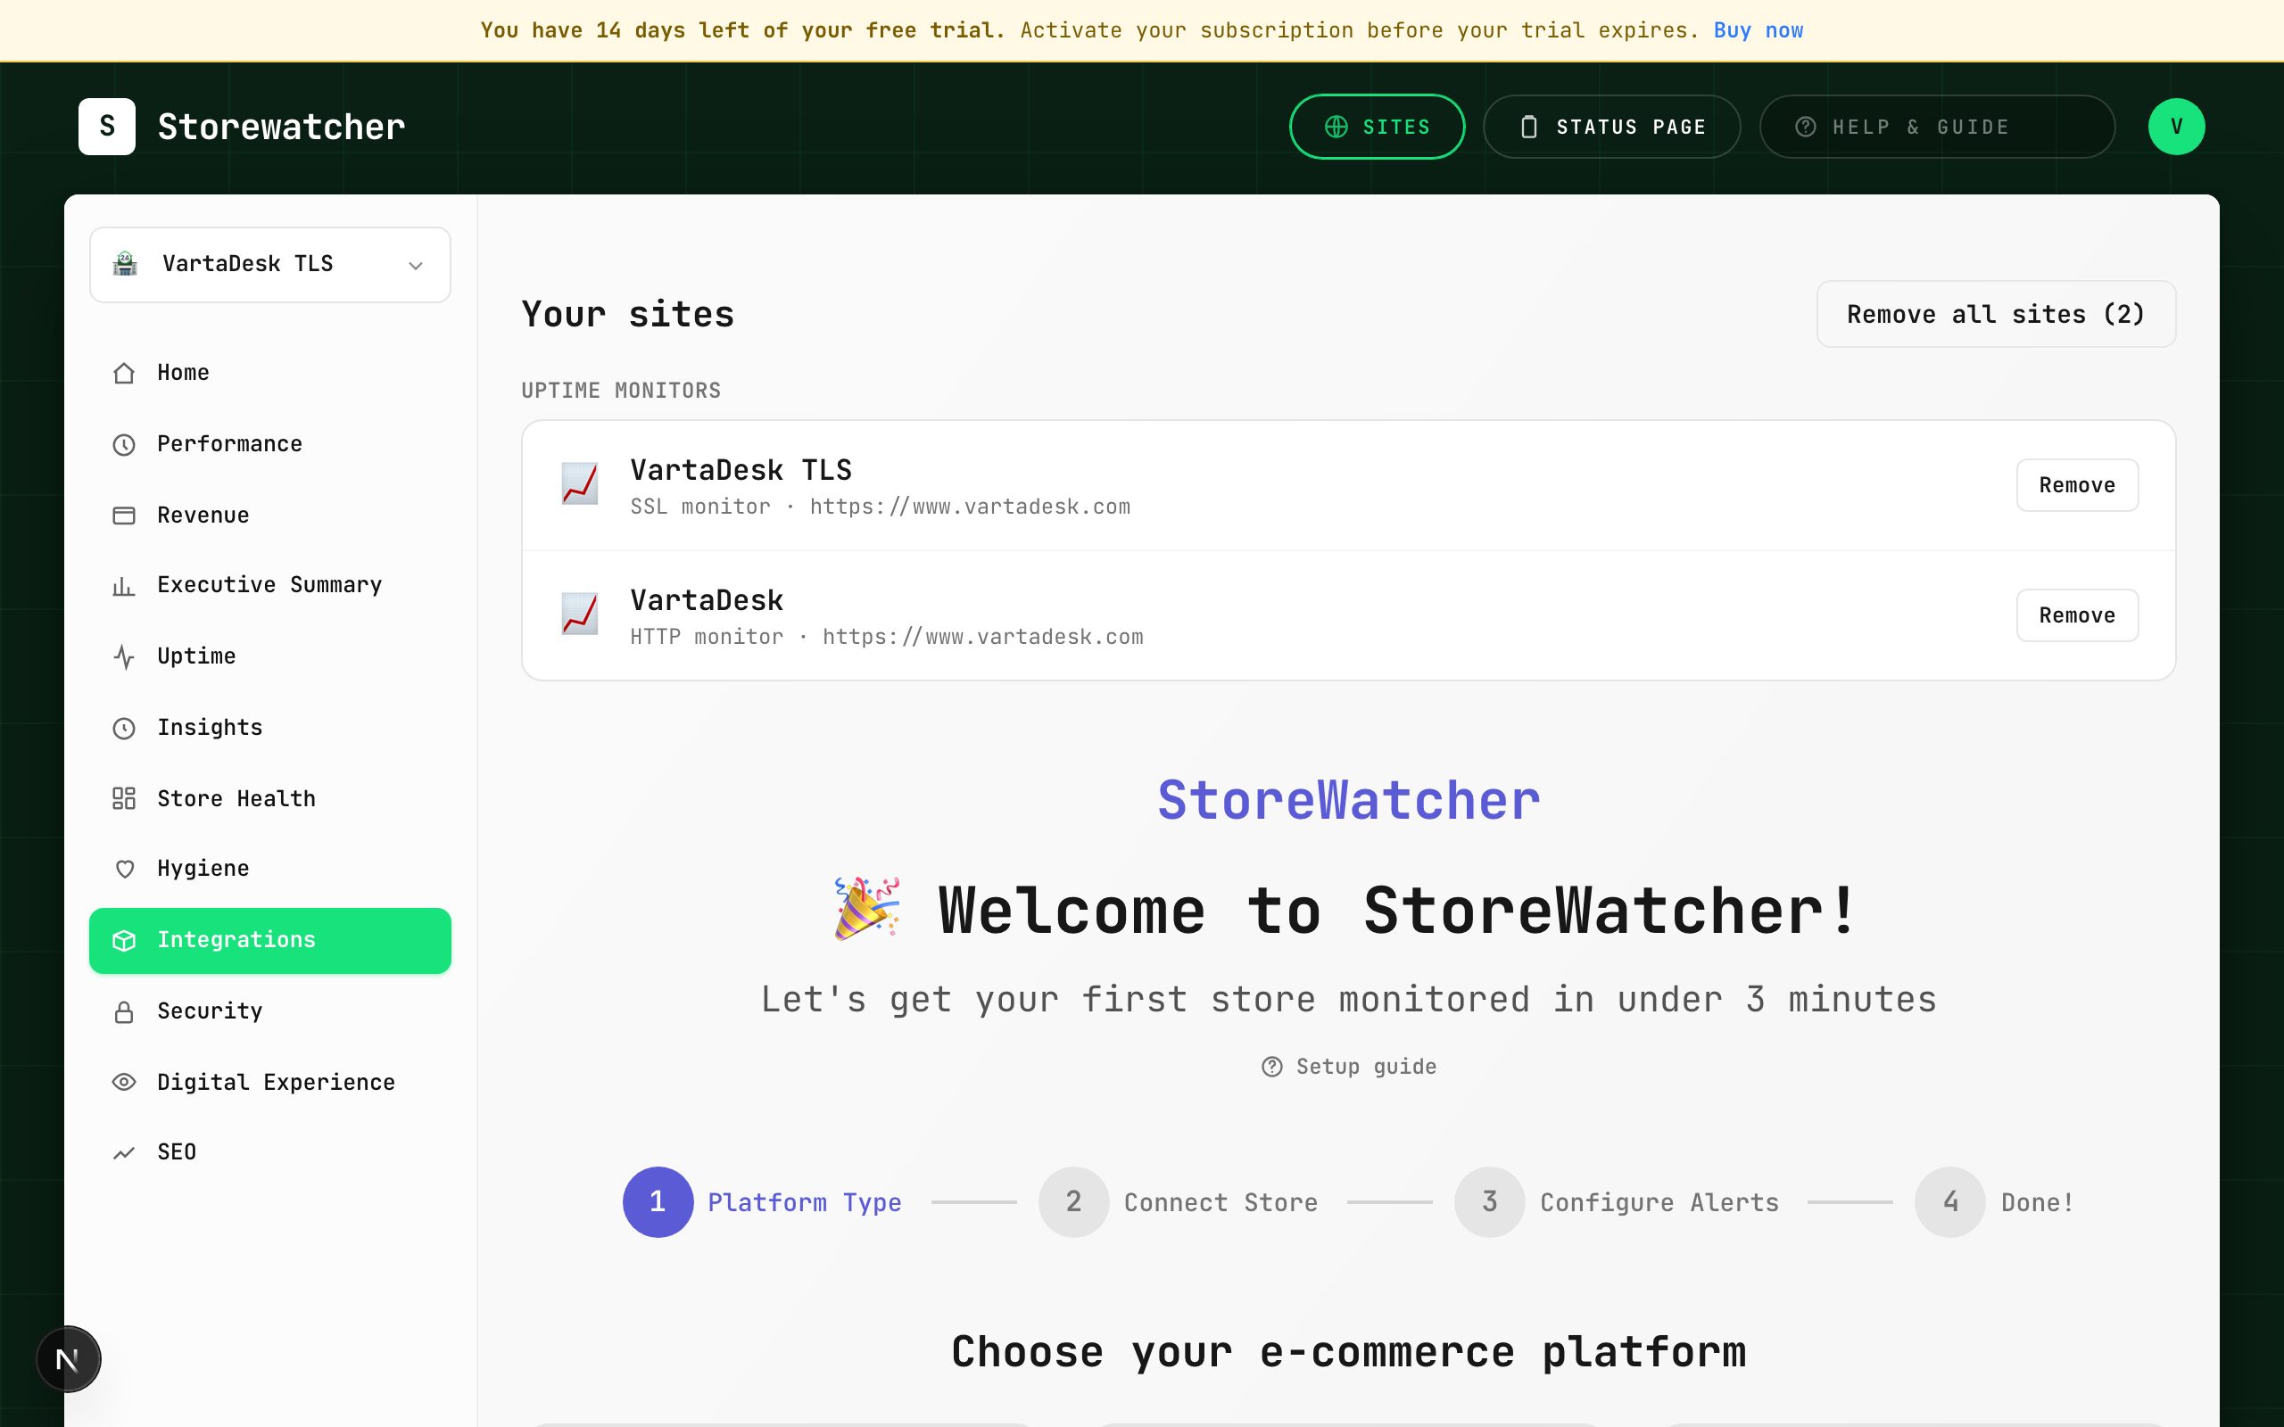Screen dimensions: 2284x1427
Task: Select step 3 Configure Alerts
Action: tap(1616, 1202)
